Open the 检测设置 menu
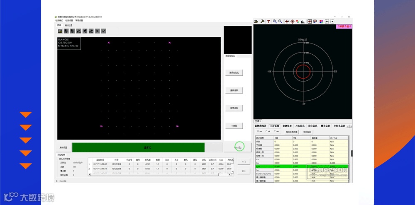The height and width of the screenshot is (205, 415). [69, 20]
